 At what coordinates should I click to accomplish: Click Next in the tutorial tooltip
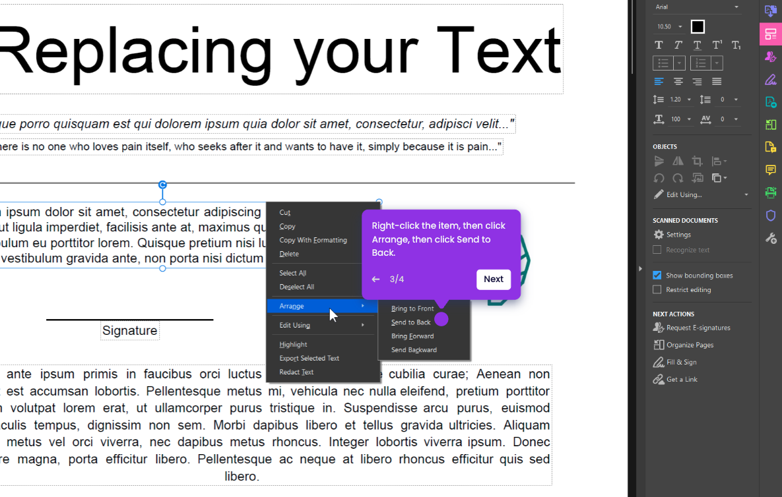point(493,279)
